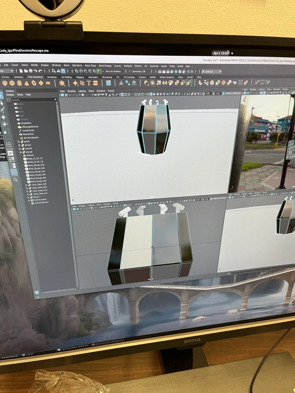Switch to the UV Editing shelf tab
The image size is (295, 393).
tap(66, 77)
